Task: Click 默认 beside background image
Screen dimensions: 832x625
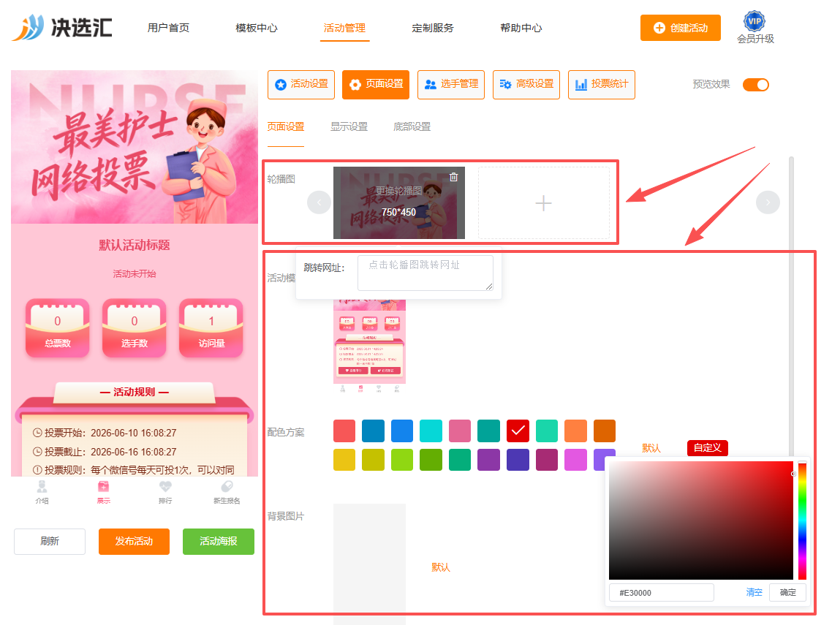Action: click(440, 567)
